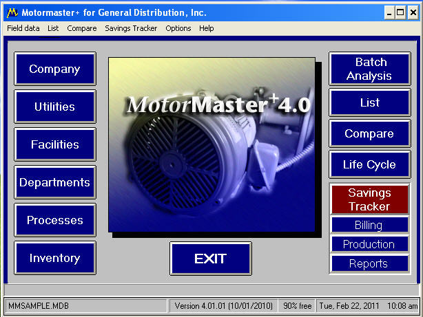Maximize the Motormaster+ window
Screen dimensions: 423x317
[400, 12]
